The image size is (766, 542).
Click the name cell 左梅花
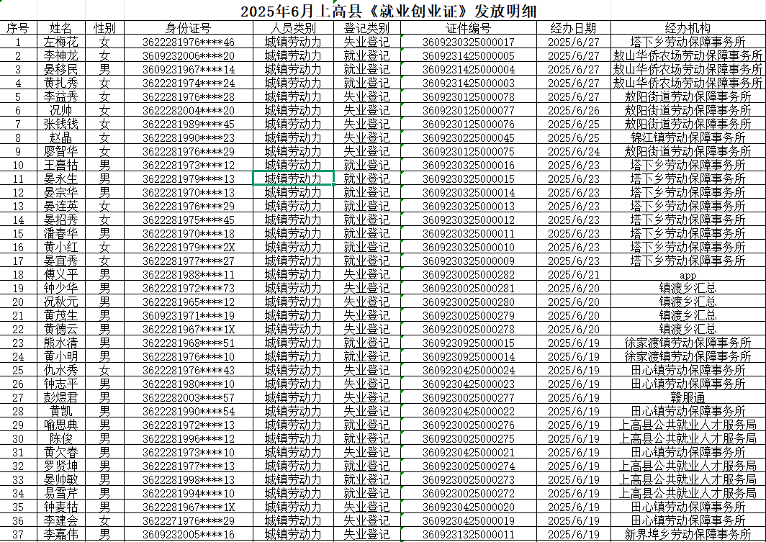pos(61,42)
